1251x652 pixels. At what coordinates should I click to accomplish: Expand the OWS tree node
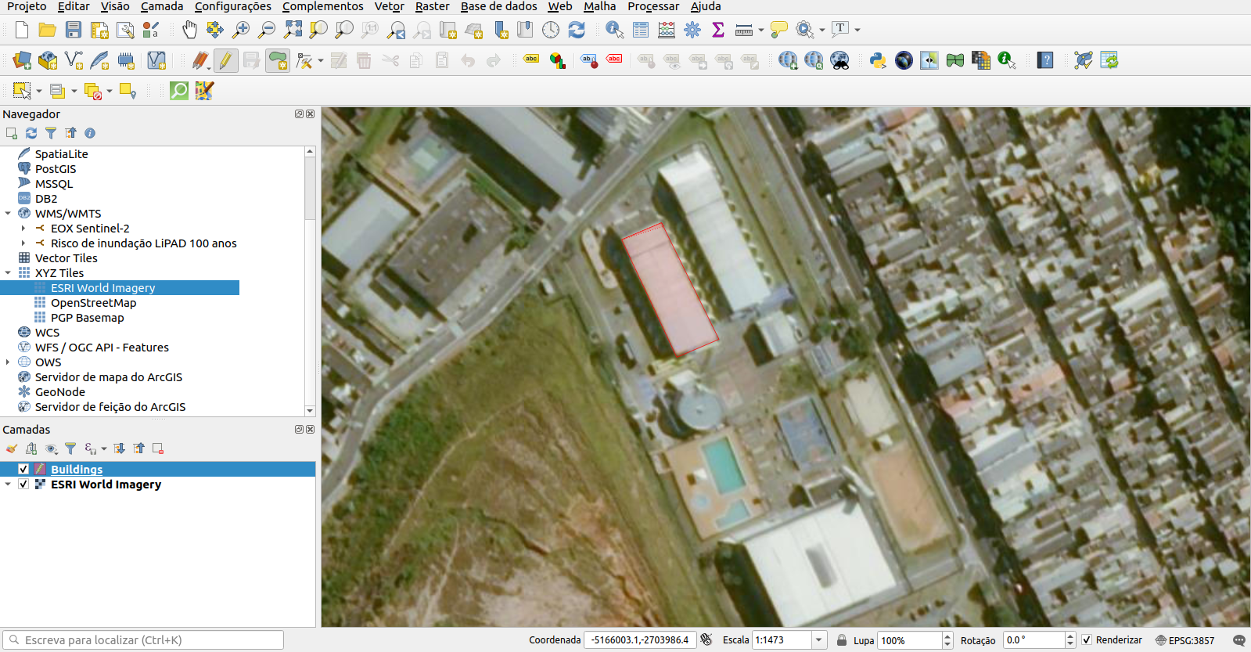point(8,362)
